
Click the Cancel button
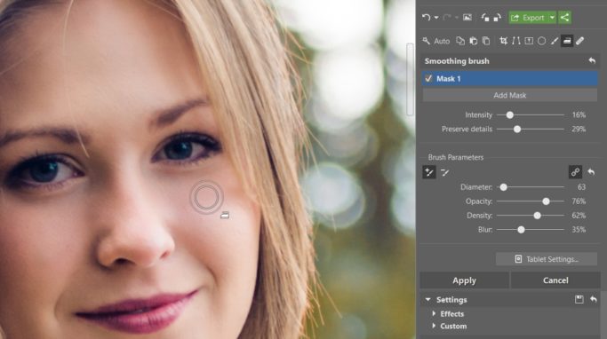(x=555, y=280)
